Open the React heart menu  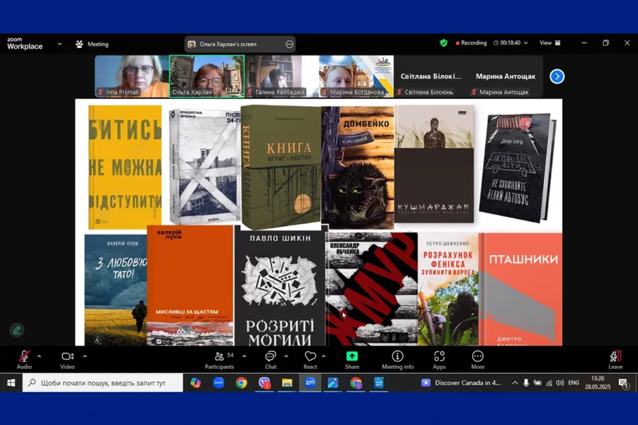tap(310, 360)
